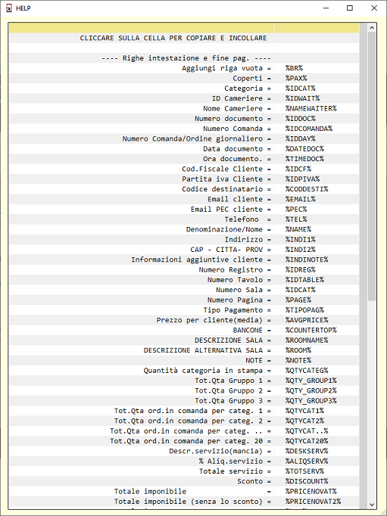Click the %COUNTERTOP% cell
The image size is (387, 516).
pyautogui.click(x=317, y=330)
